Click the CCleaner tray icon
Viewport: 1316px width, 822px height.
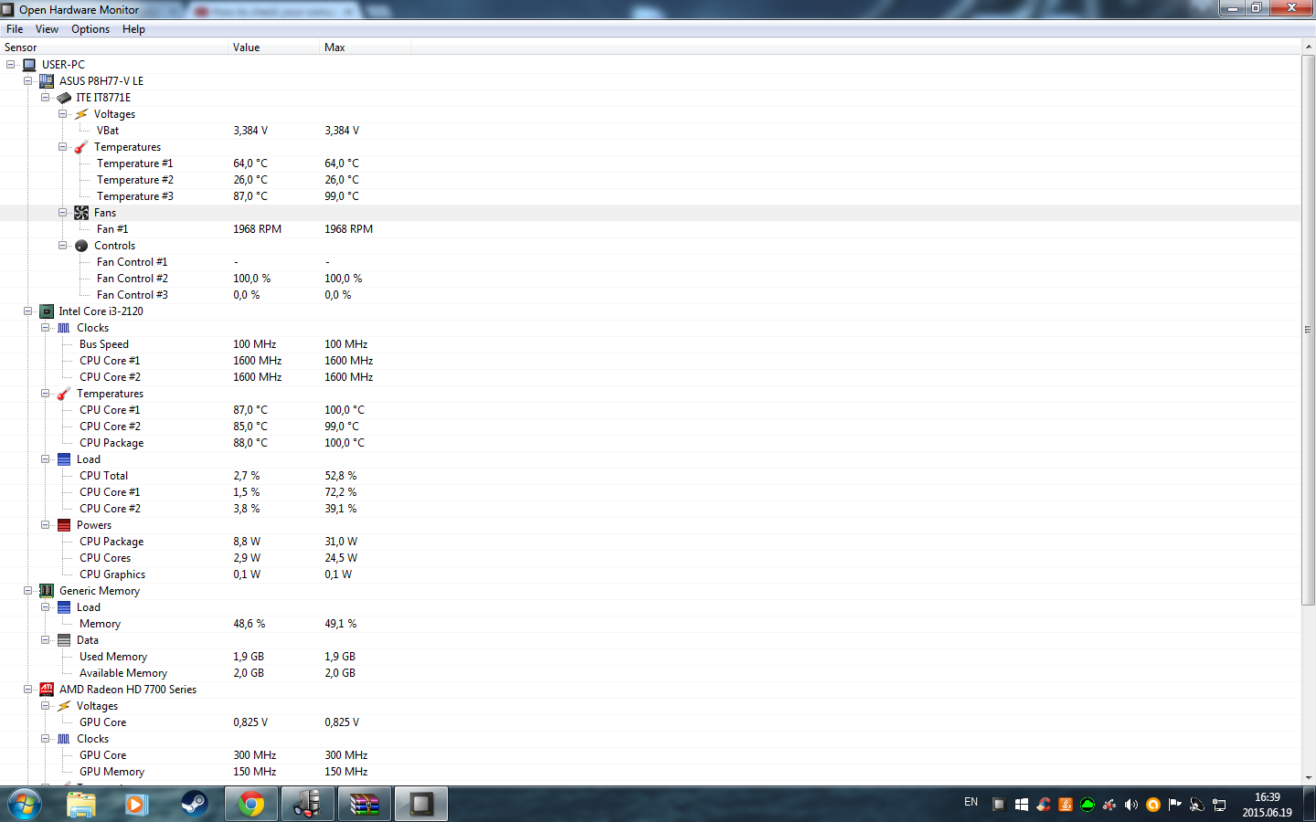(1043, 805)
